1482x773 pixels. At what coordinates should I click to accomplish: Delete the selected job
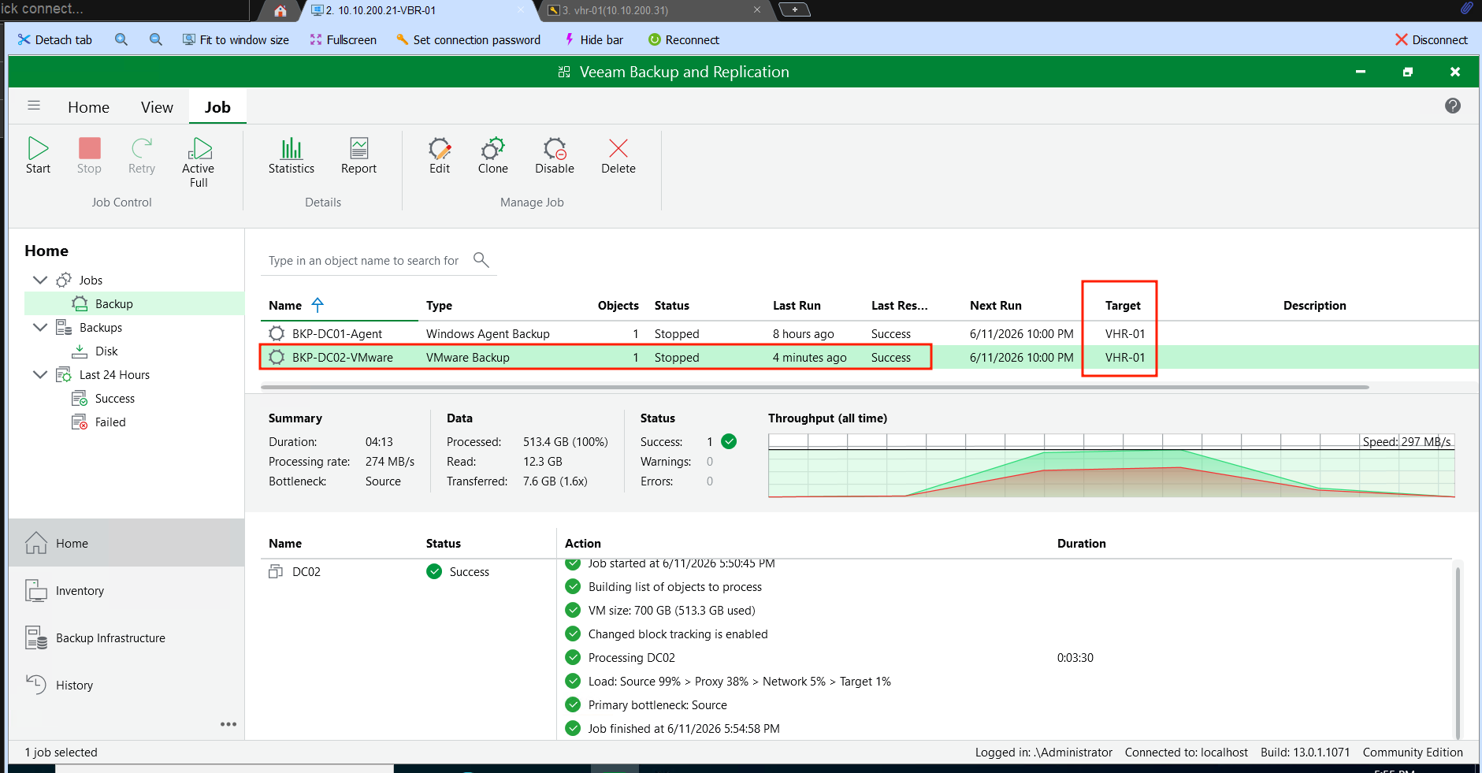coord(618,155)
